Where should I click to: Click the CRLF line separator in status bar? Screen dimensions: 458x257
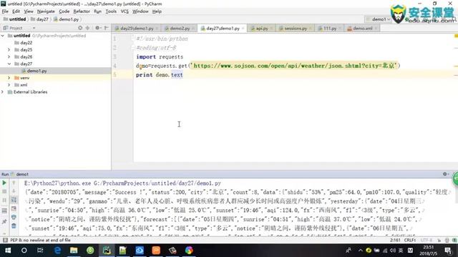click(409, 240)
